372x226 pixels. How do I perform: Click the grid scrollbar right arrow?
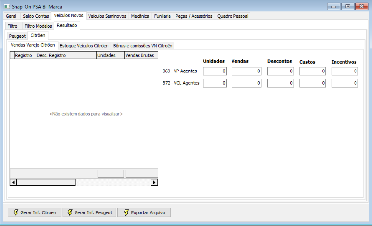coord(154,182)
